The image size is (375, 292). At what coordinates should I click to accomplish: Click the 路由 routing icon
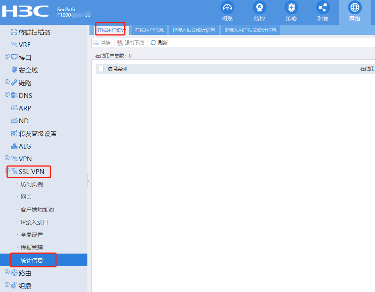click(14, 273)
